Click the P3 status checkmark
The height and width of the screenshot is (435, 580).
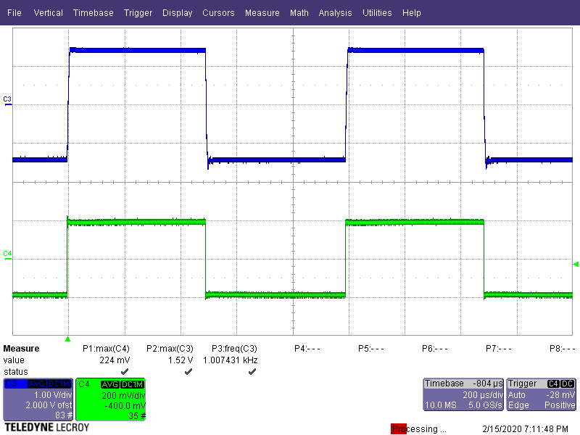252,371
